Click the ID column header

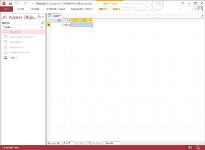pos(59,20)
